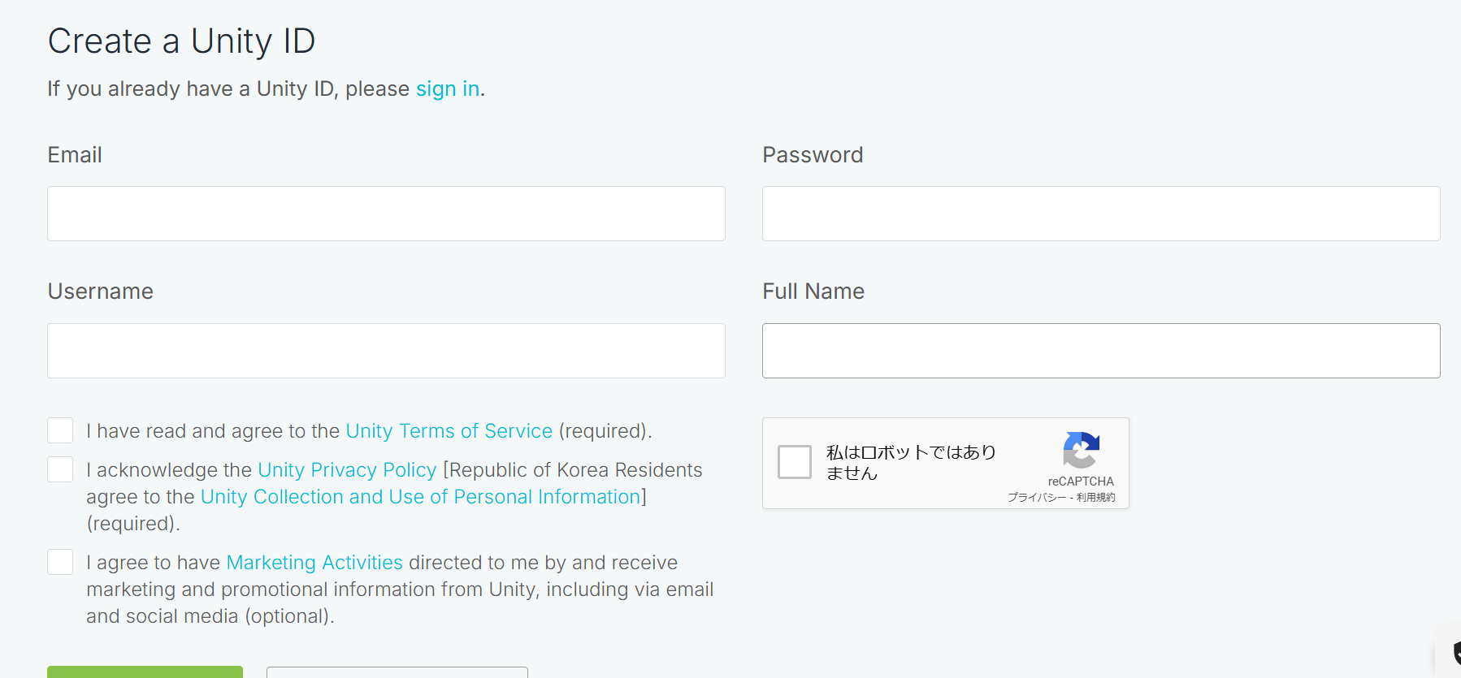This screenshot has width=1461, height=678.
Task: Click the reCAPTCHA logo icon
Action: [x=1081, y=450]
